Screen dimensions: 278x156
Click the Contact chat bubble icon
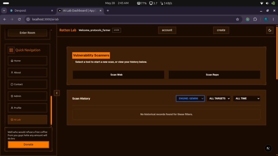12,84
